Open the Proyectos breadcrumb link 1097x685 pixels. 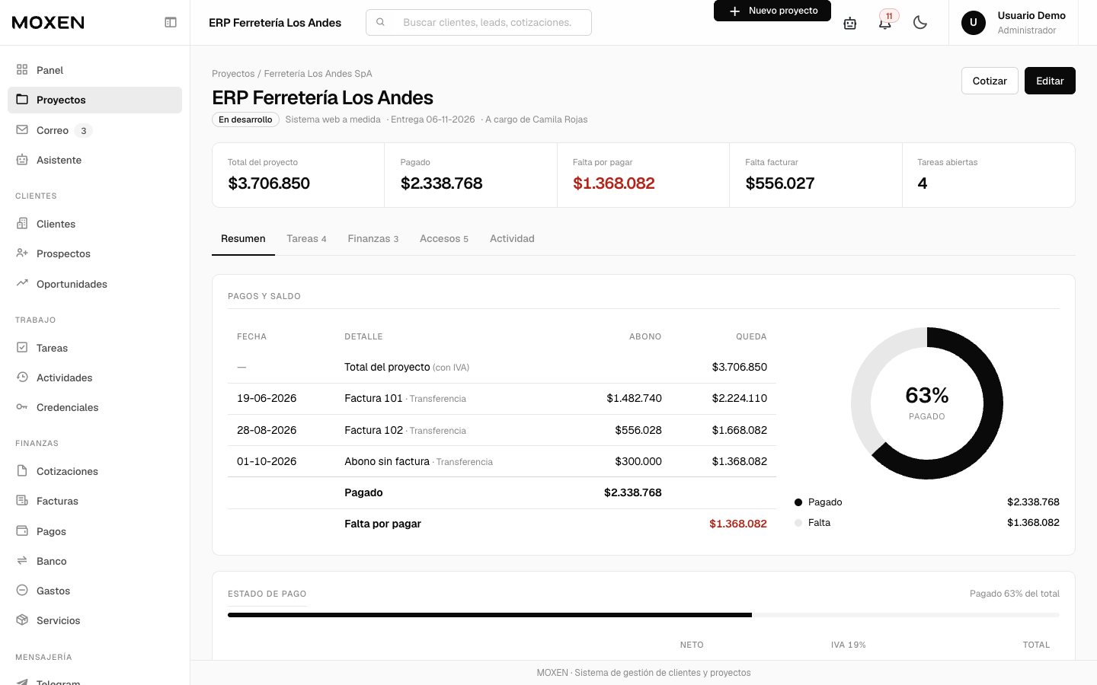click(x=233, y=74)
